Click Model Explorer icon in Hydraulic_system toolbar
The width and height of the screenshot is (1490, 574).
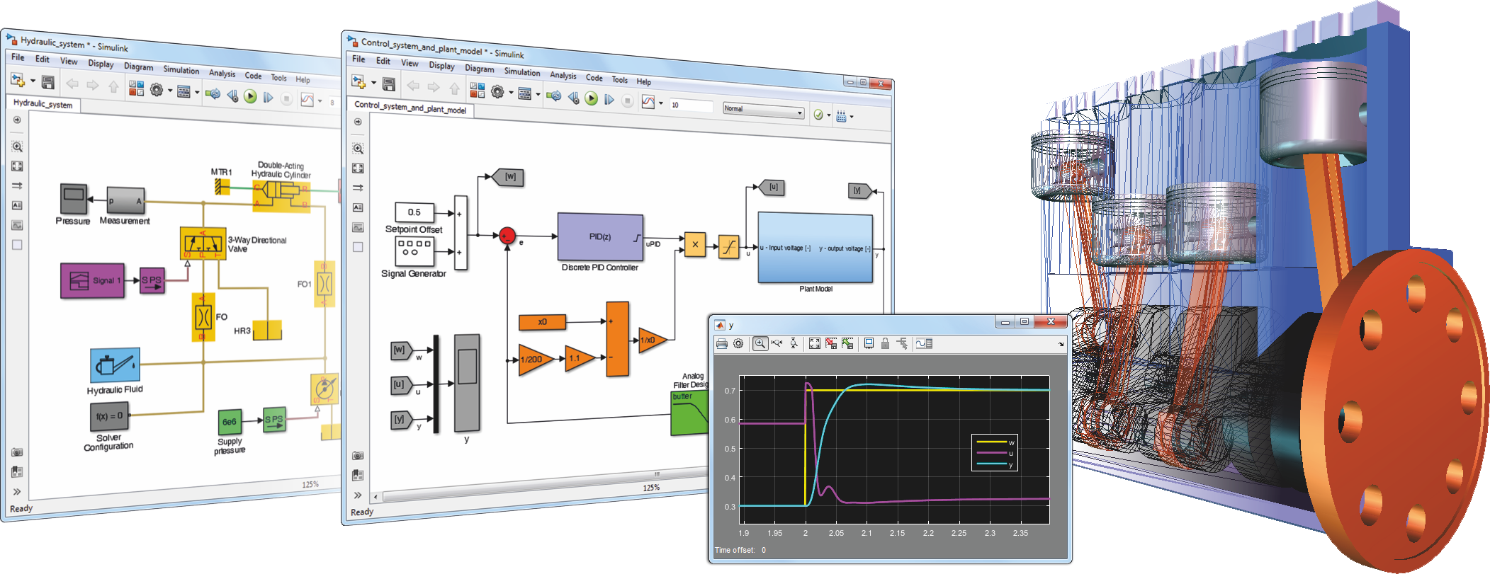pos(184,91)
